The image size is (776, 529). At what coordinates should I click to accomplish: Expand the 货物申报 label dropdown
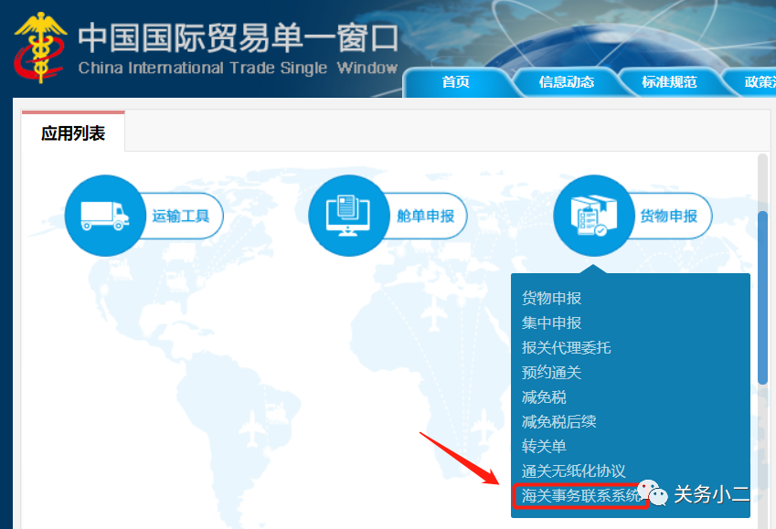[x=668, y=217]
